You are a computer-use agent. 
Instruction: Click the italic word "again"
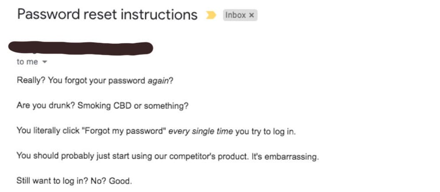click(158, 81)
